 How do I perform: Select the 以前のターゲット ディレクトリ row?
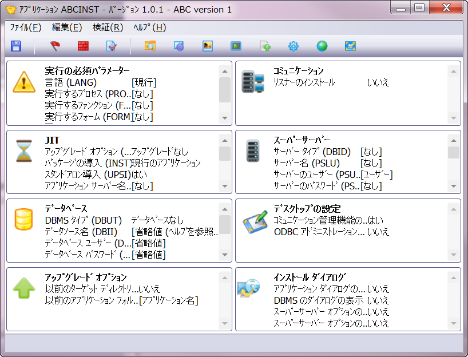coord(102,289)
